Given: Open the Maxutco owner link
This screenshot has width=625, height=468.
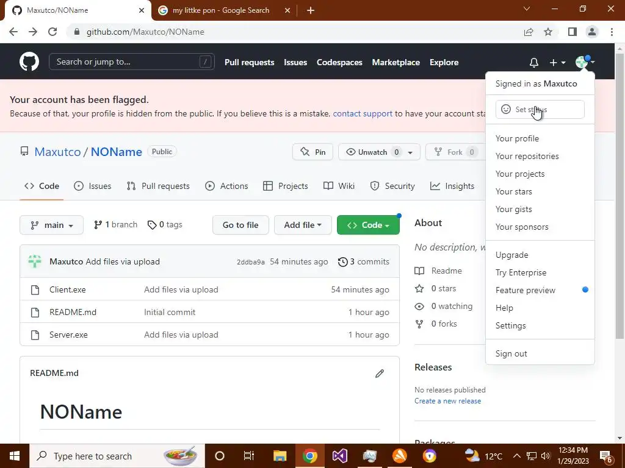Looking at the screenshot, I should [x=57, y=152].
